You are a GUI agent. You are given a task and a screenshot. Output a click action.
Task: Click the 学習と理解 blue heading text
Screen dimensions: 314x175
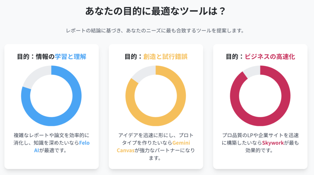71,57
